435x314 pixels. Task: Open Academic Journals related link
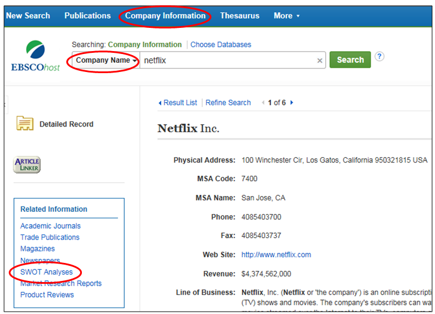pyautogui.click(x=51, y=226)
